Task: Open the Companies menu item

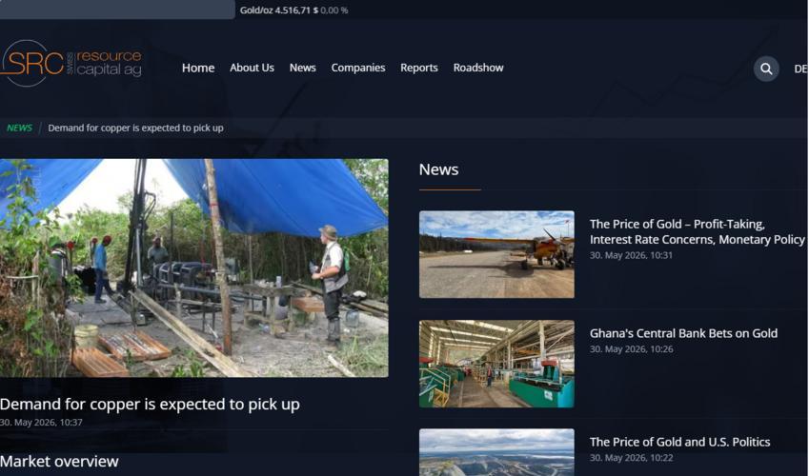Action: (x=358, y=68)
